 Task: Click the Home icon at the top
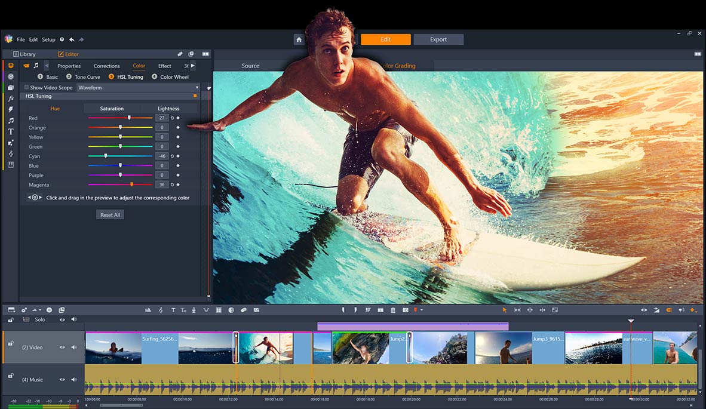pos(299,39)
